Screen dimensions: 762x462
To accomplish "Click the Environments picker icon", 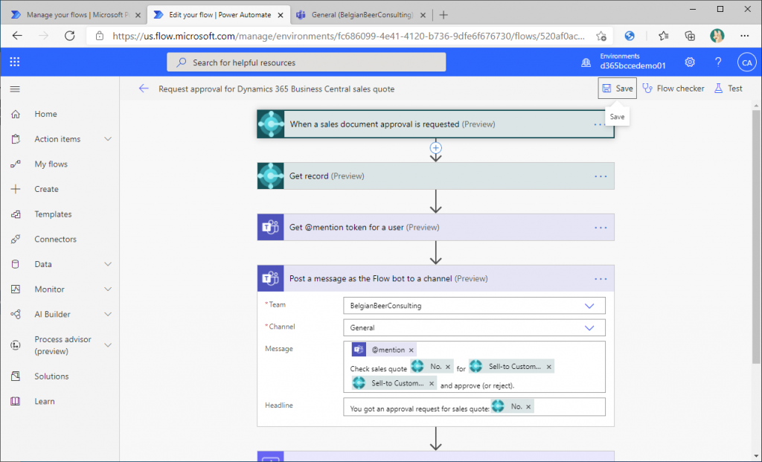I will point(586,62).
